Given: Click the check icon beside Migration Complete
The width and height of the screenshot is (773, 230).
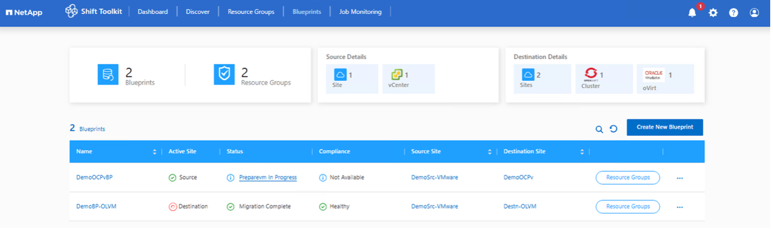Looking at the screenshot, I should coord(231,207).
